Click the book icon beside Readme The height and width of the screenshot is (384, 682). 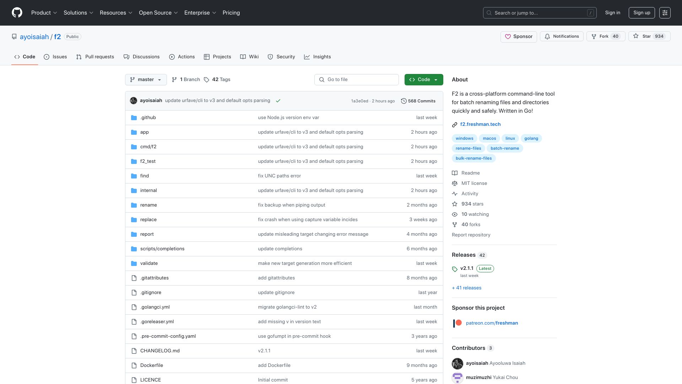click(455, 173)
